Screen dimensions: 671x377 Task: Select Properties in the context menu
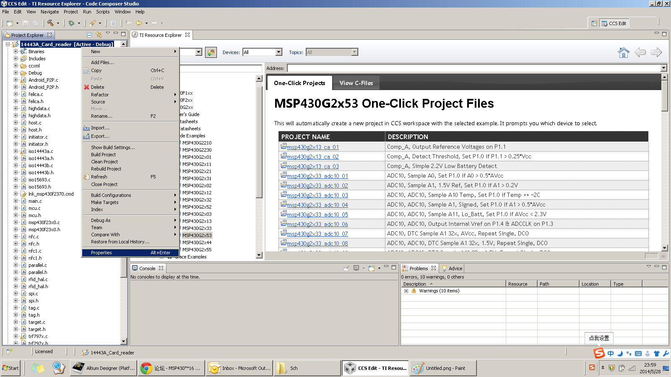[x=130, y=253]
